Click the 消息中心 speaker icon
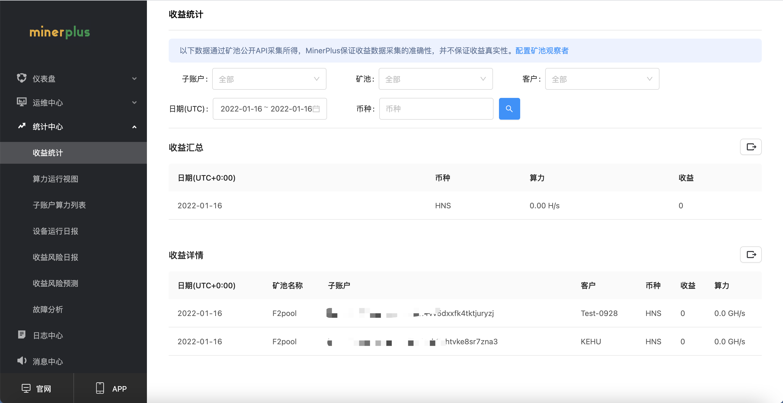Viewport: 783px width, 403px height. tap(21, 361)
